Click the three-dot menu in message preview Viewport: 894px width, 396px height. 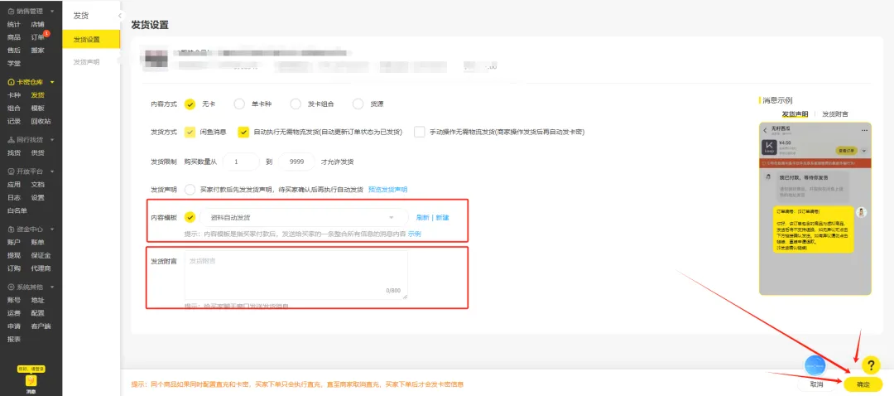pos(863,130)
